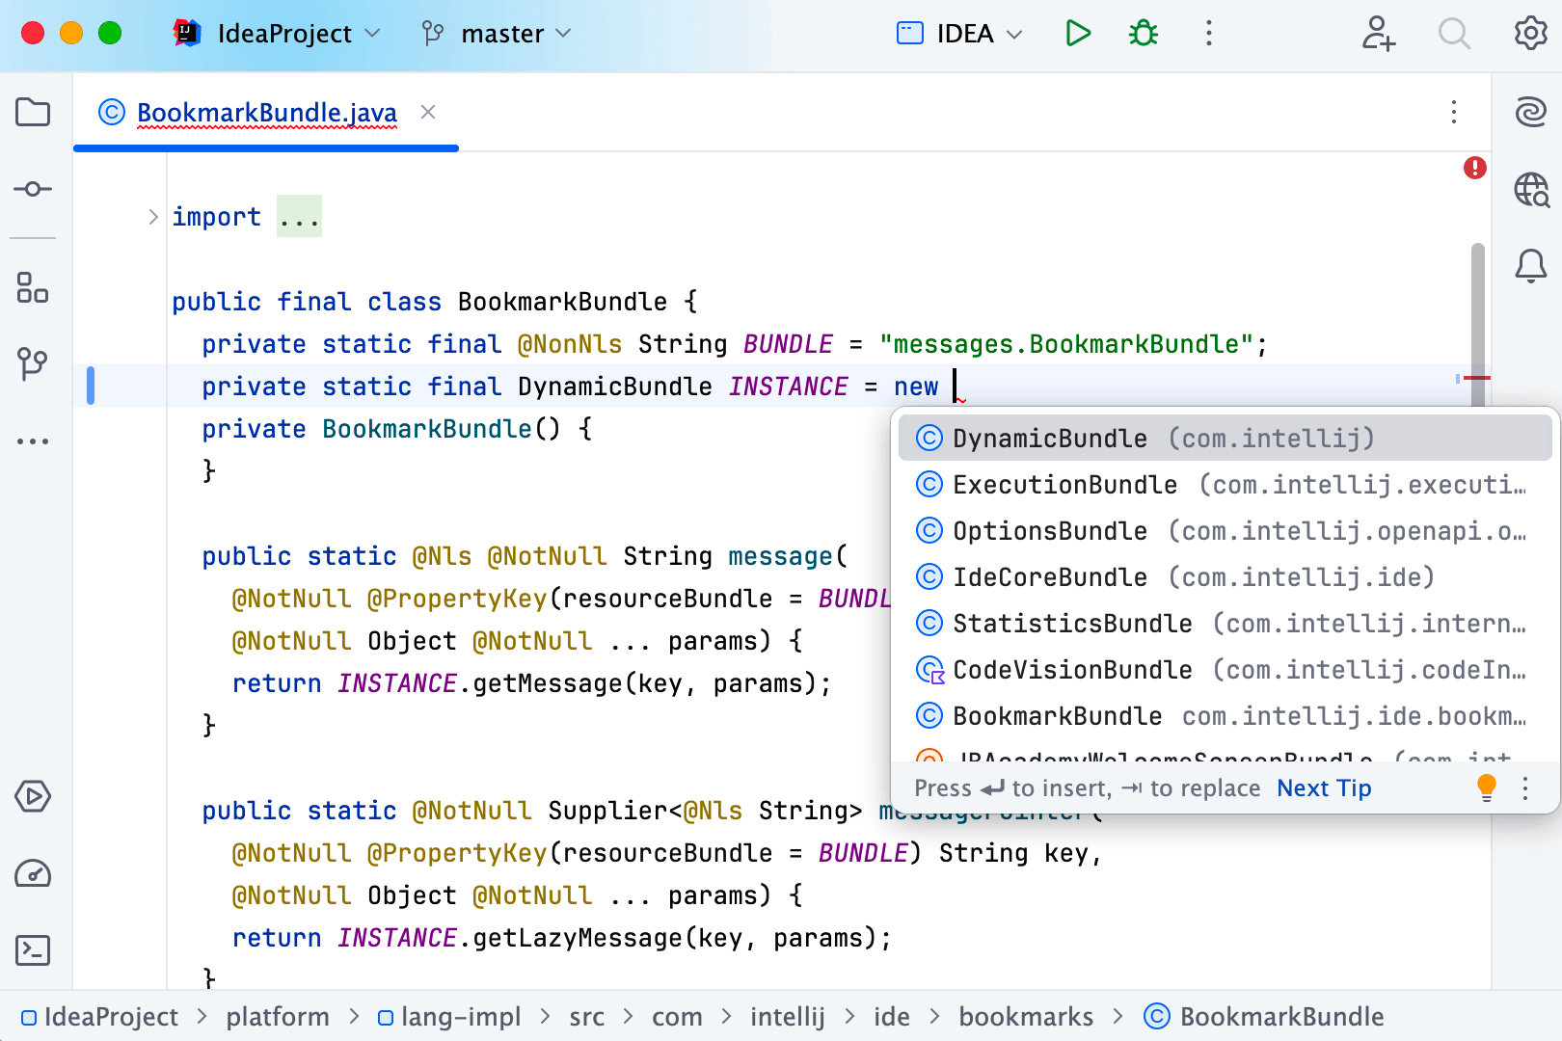Switch to the BookmarkBundle.java tab
1562x1041 pixels.
pos(266,113)
